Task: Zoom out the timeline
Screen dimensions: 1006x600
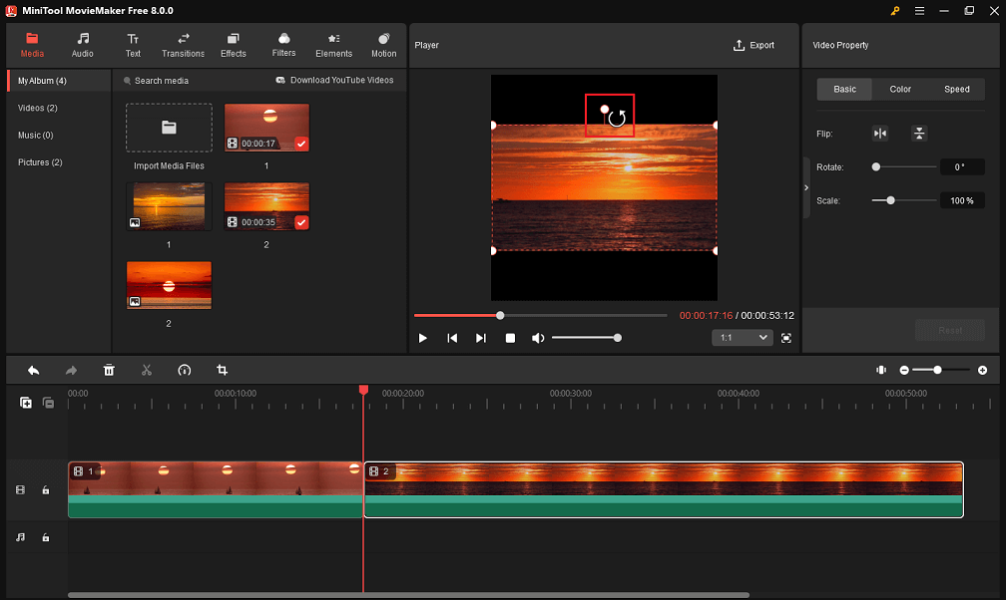Action: pos(904,371)
